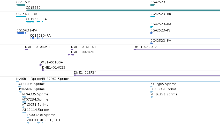The width and height of the screenshot is (220, 124).
Task: Select the RH27962.5prime EST label
Action: click(x=55, y=79)
